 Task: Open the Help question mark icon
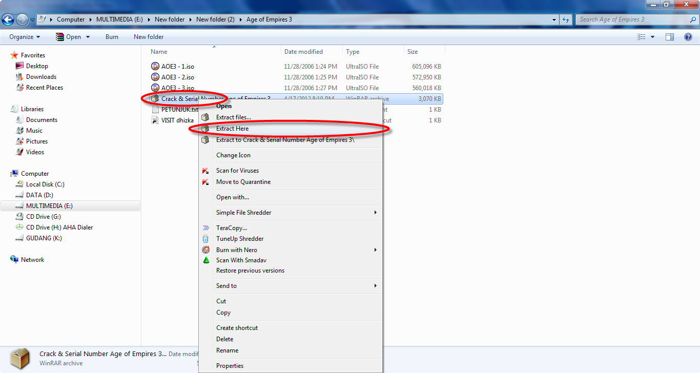(x=688, y=37)
